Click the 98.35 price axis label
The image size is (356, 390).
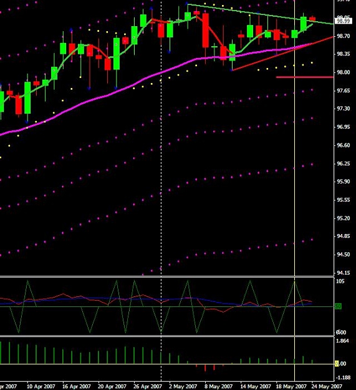click(x=343, y=54)
